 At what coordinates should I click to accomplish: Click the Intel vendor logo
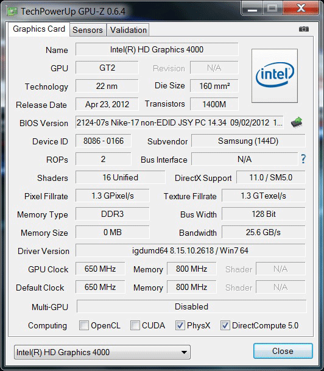pos(275,76)
